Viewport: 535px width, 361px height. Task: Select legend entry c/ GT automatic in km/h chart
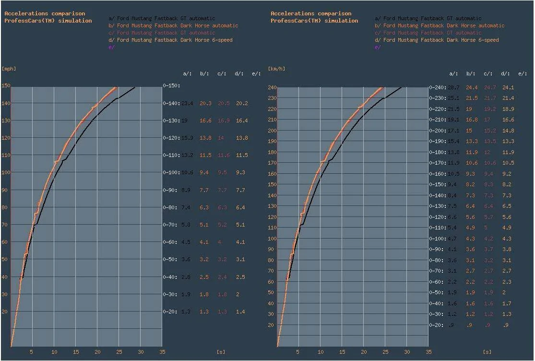[428, 33]
